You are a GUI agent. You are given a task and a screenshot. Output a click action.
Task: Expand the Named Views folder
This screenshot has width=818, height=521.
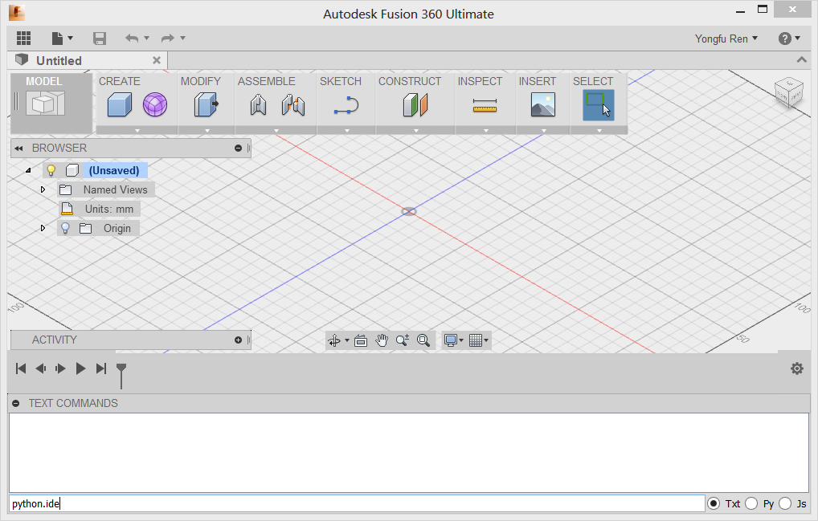pos(43,189)
